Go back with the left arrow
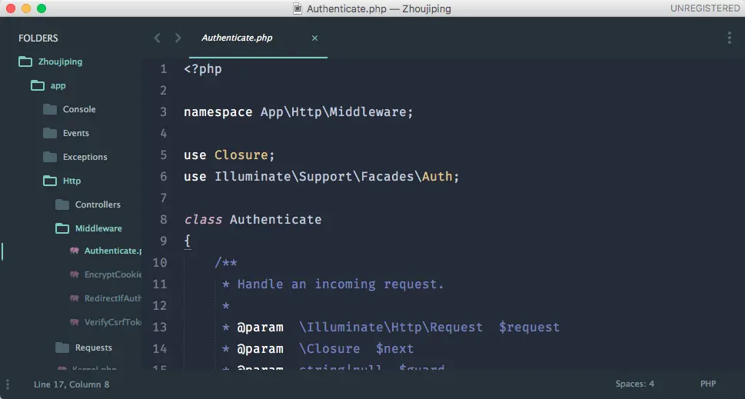This screenshot has width=745, height=399. tap(158, 38)
